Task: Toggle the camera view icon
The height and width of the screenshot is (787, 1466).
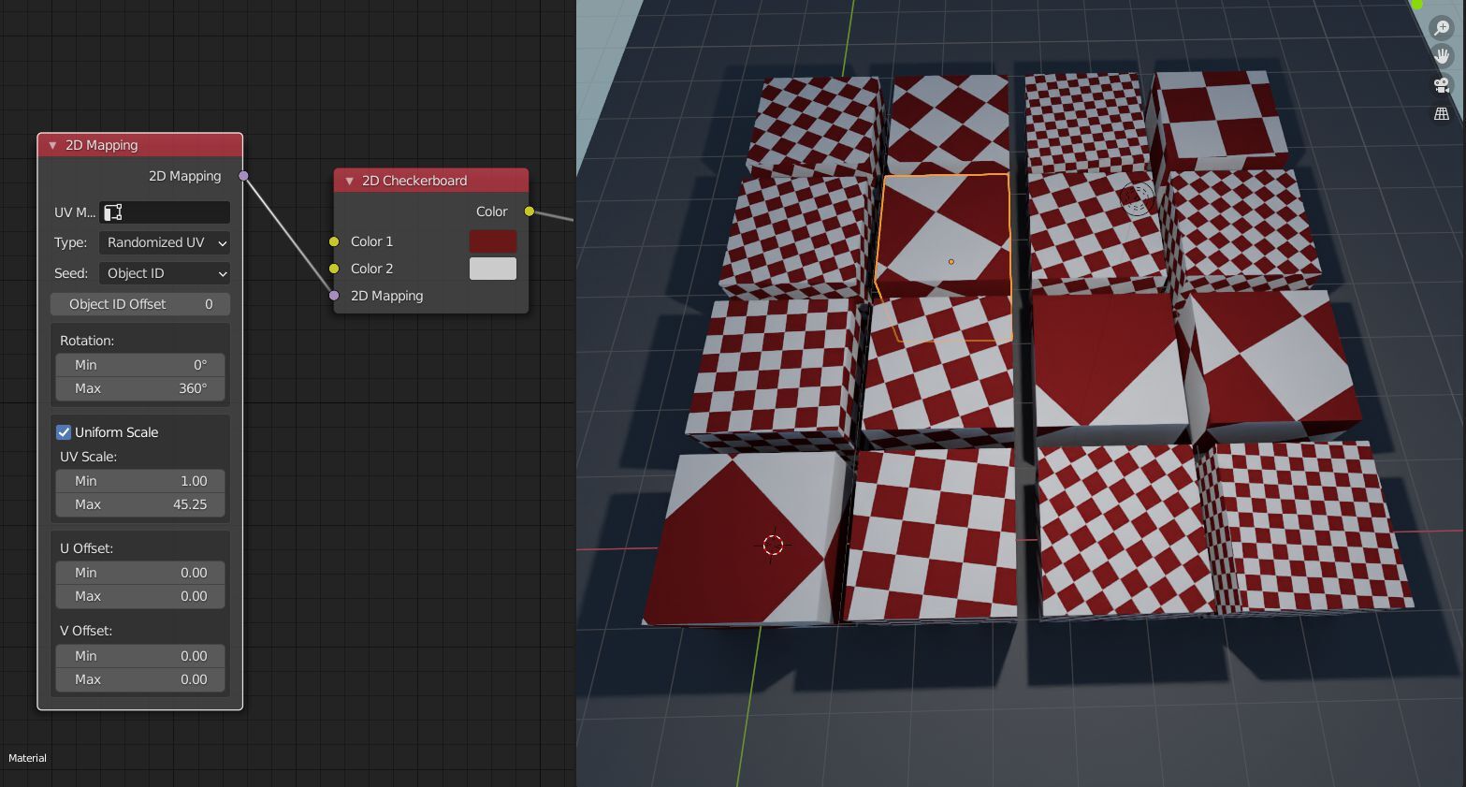Action: pos(1442,85)
